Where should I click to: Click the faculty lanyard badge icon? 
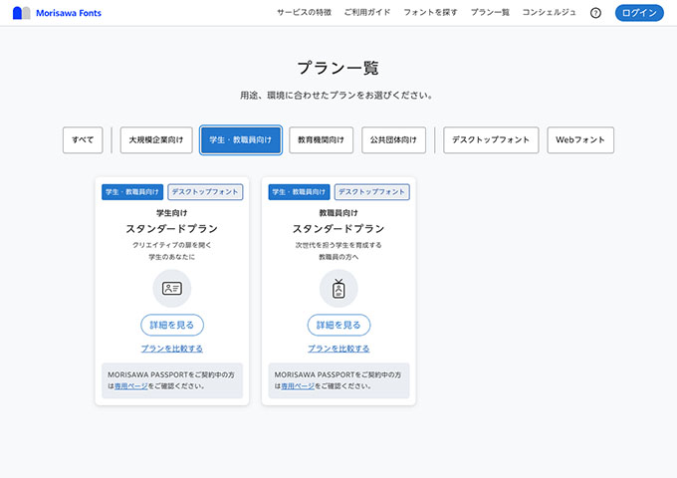[338, 289]
